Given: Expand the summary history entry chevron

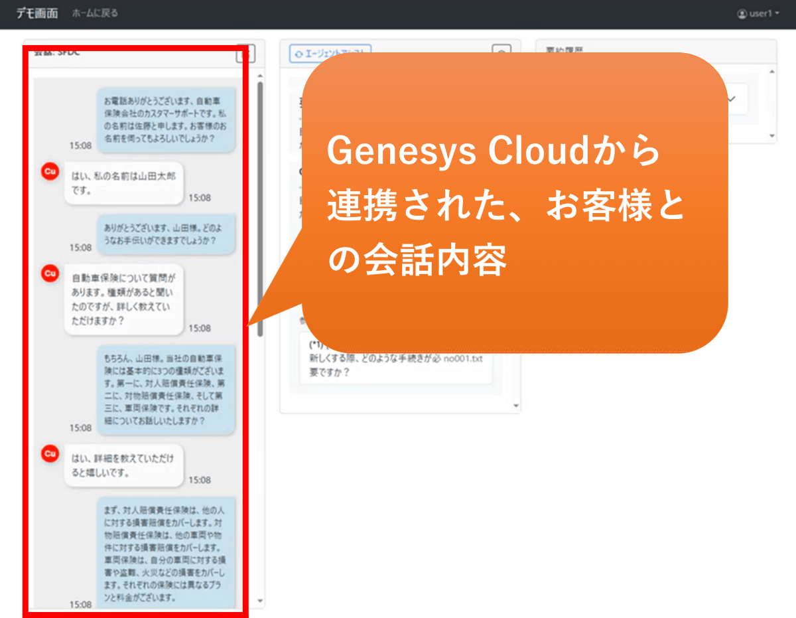Looking at the screenshot, I should pos(732,99).
